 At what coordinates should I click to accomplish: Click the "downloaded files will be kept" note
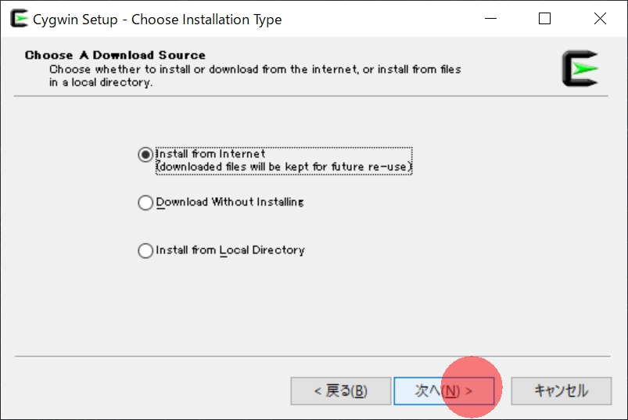click(284, 167)
